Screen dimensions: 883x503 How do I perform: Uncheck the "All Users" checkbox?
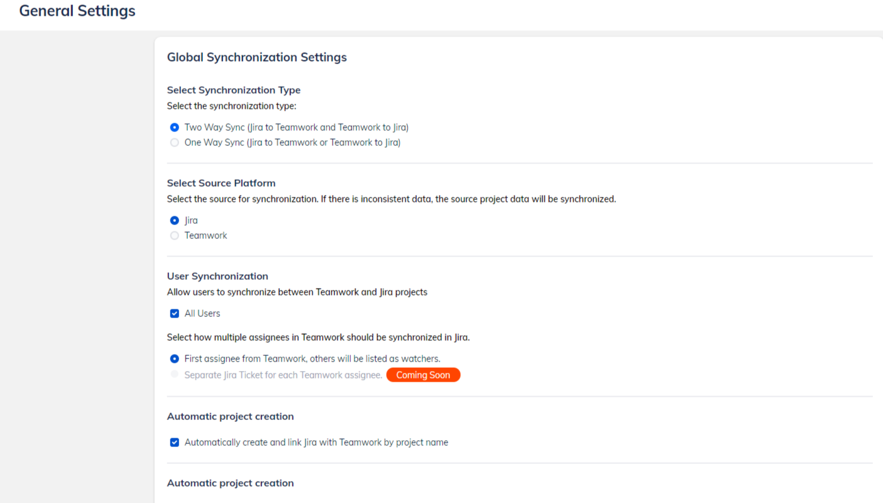[x=174, y=313]
